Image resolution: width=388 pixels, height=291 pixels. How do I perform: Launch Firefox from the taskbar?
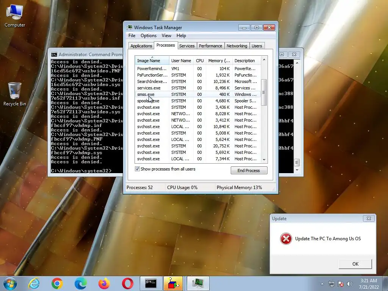pos(104,283)
